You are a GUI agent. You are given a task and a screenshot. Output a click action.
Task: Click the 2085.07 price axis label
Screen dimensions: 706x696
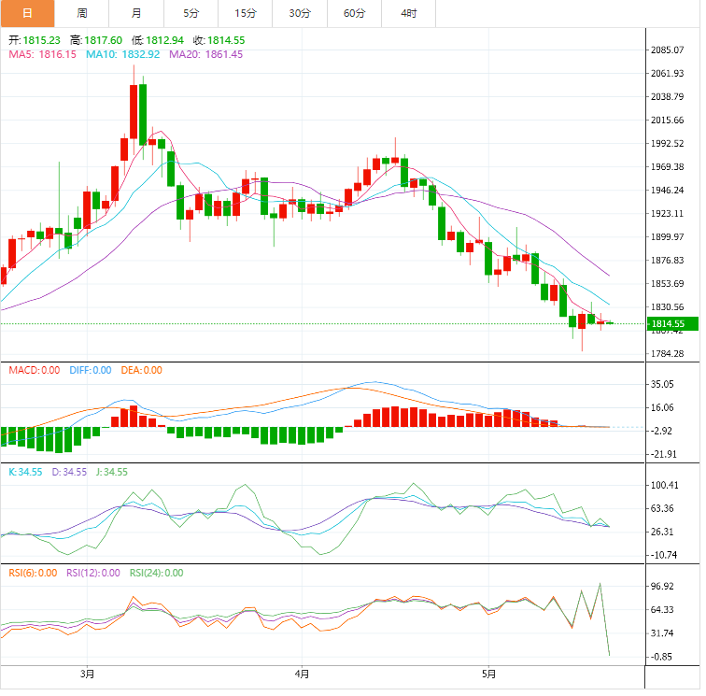(x=668, y=50)
